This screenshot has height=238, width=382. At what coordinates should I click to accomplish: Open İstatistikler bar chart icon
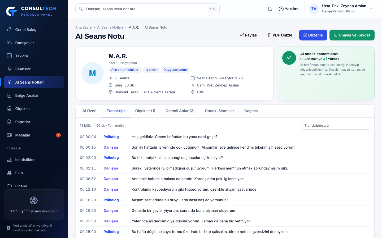click(9, 160)
